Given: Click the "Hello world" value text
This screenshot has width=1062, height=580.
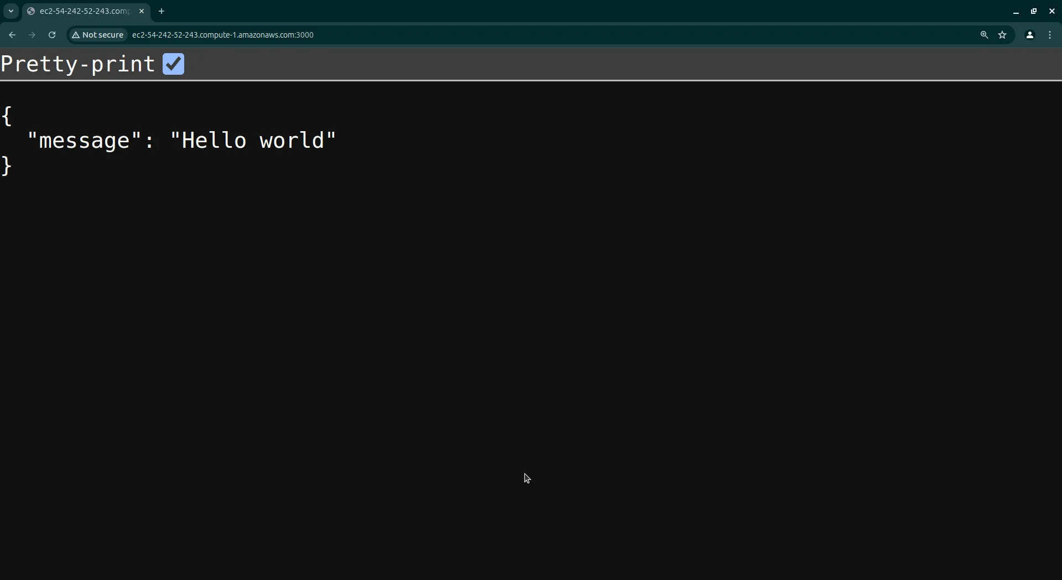Looking at the screenshot, I should tap(253, 141).
